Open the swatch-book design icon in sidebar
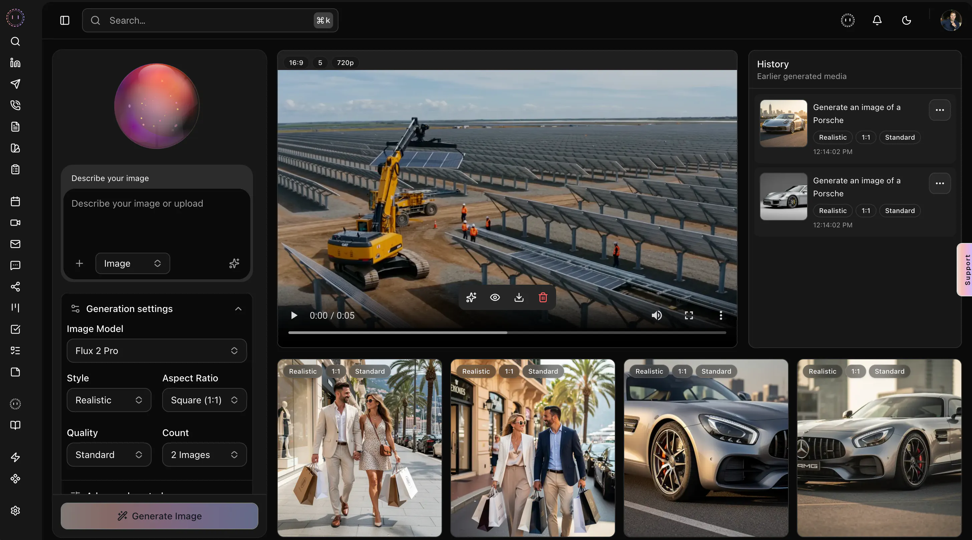Screen dimensions: 972x540 click(15, 148)
